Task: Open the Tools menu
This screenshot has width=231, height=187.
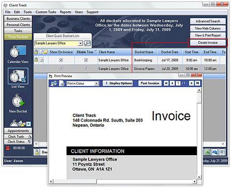Action: (27, 12)
